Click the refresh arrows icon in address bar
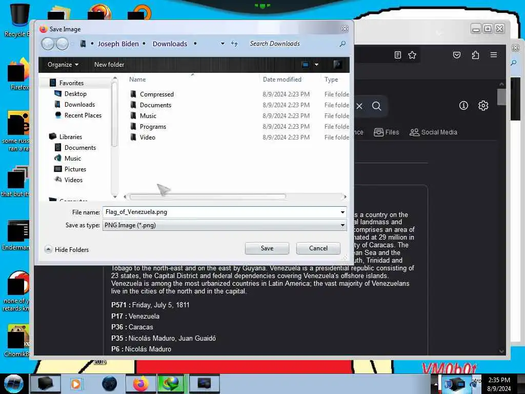 point(234,44)
